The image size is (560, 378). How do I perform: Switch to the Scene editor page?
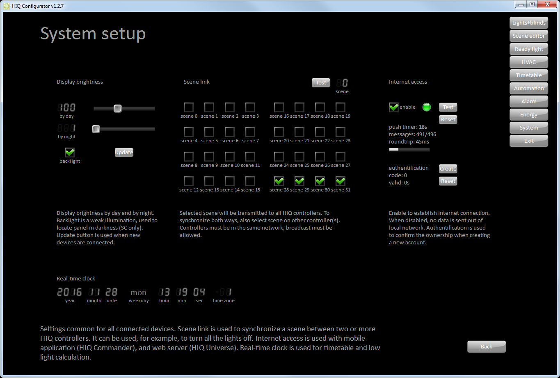coord(529,36)
